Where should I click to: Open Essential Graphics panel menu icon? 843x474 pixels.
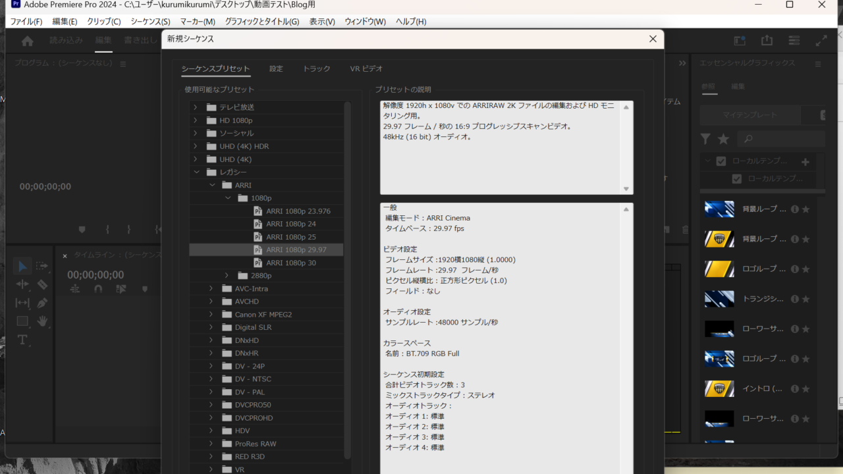[818, 64]
